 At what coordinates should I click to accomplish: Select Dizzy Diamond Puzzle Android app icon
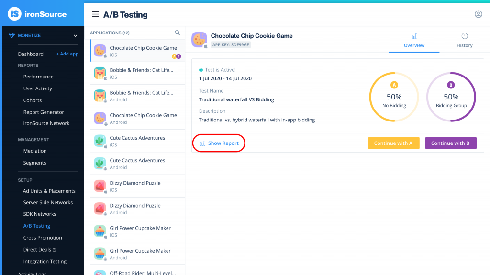pyautogui.click(x=100, y=209)
